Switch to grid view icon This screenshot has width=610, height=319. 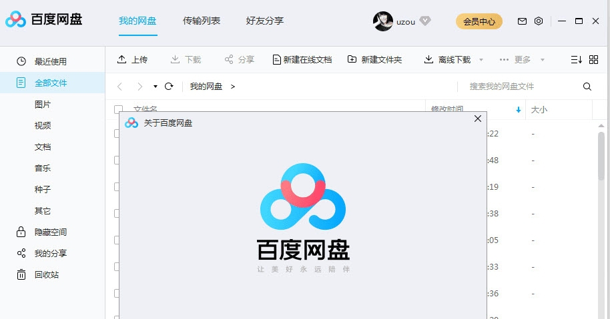tap(594, 59)
